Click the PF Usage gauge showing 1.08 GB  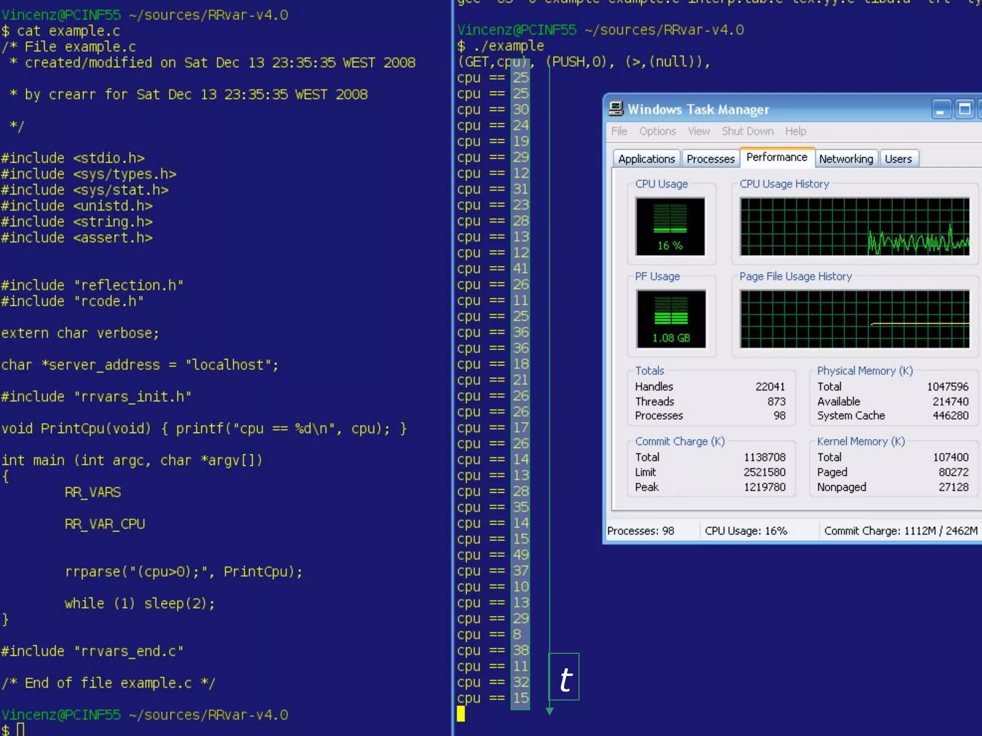[x=671, y=319]
